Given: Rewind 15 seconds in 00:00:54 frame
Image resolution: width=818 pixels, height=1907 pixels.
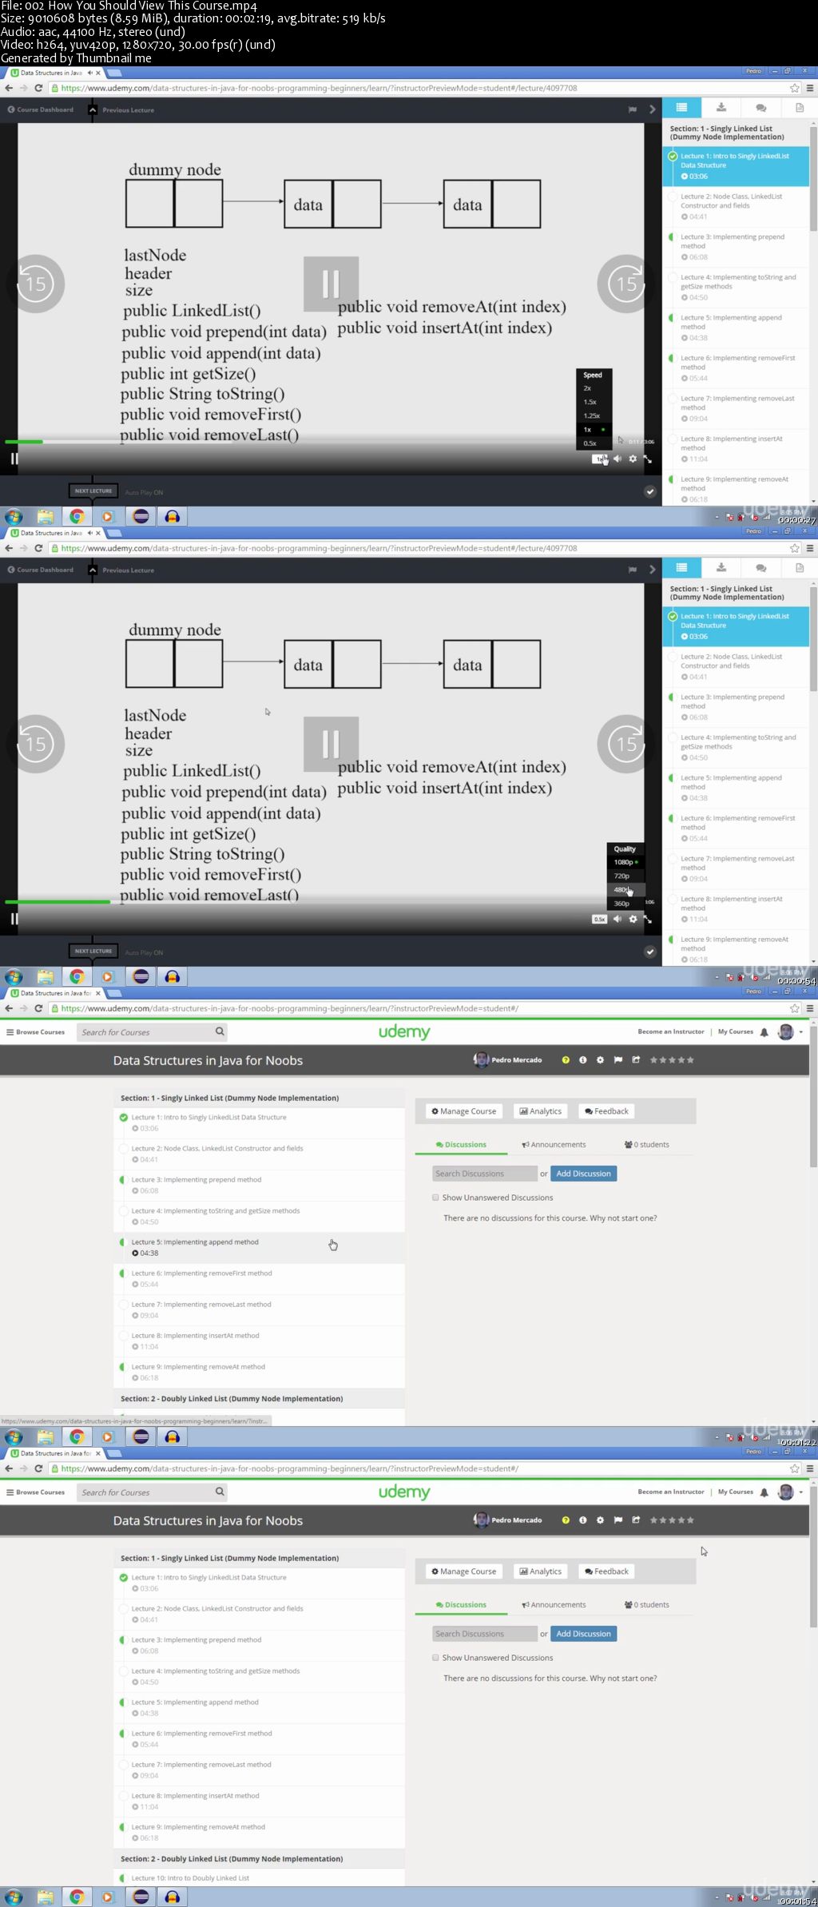Looking at the screenshot, I should (x=36, y=744).
